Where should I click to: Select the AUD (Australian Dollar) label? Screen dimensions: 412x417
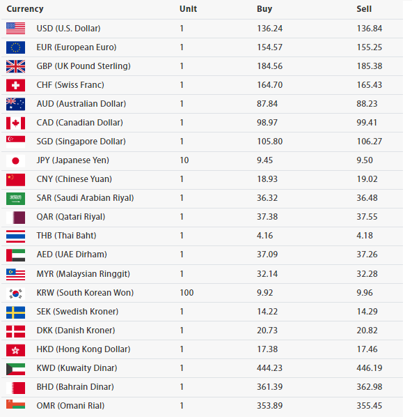tap(81, 104)
